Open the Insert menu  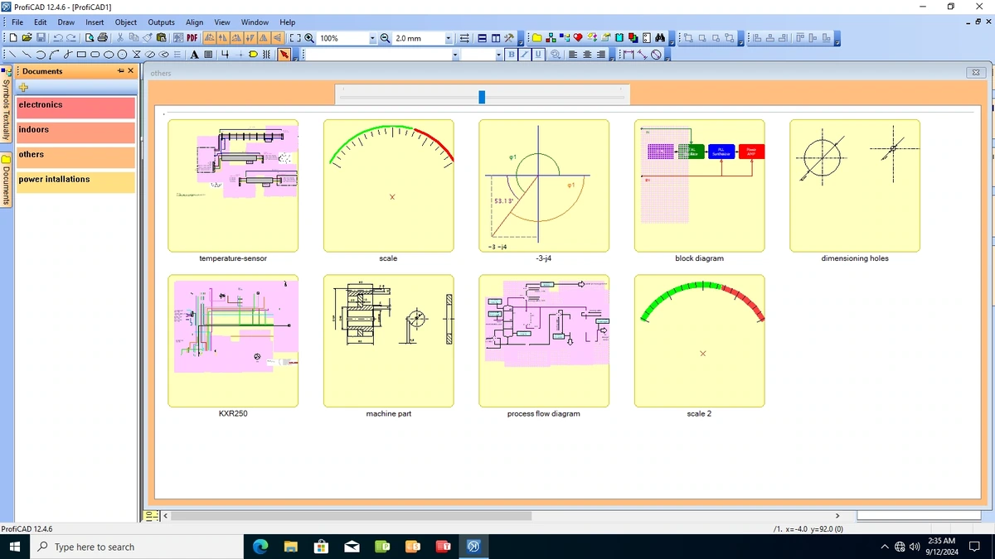[x=95, y=22]
